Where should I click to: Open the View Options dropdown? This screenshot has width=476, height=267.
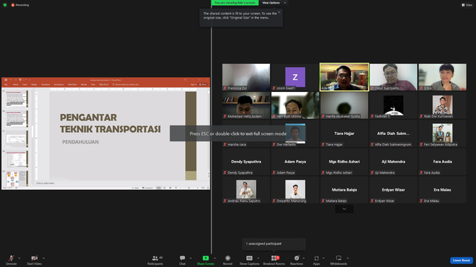274,3
